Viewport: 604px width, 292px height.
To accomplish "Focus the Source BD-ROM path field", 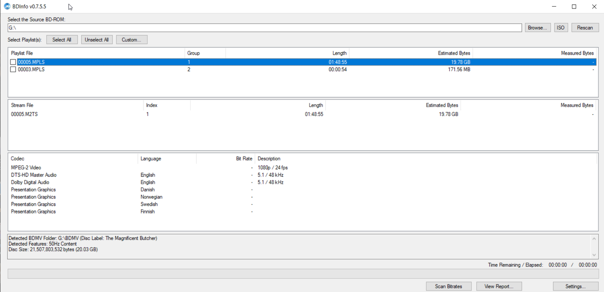I will pyautogui.click(x=265, y=28).
